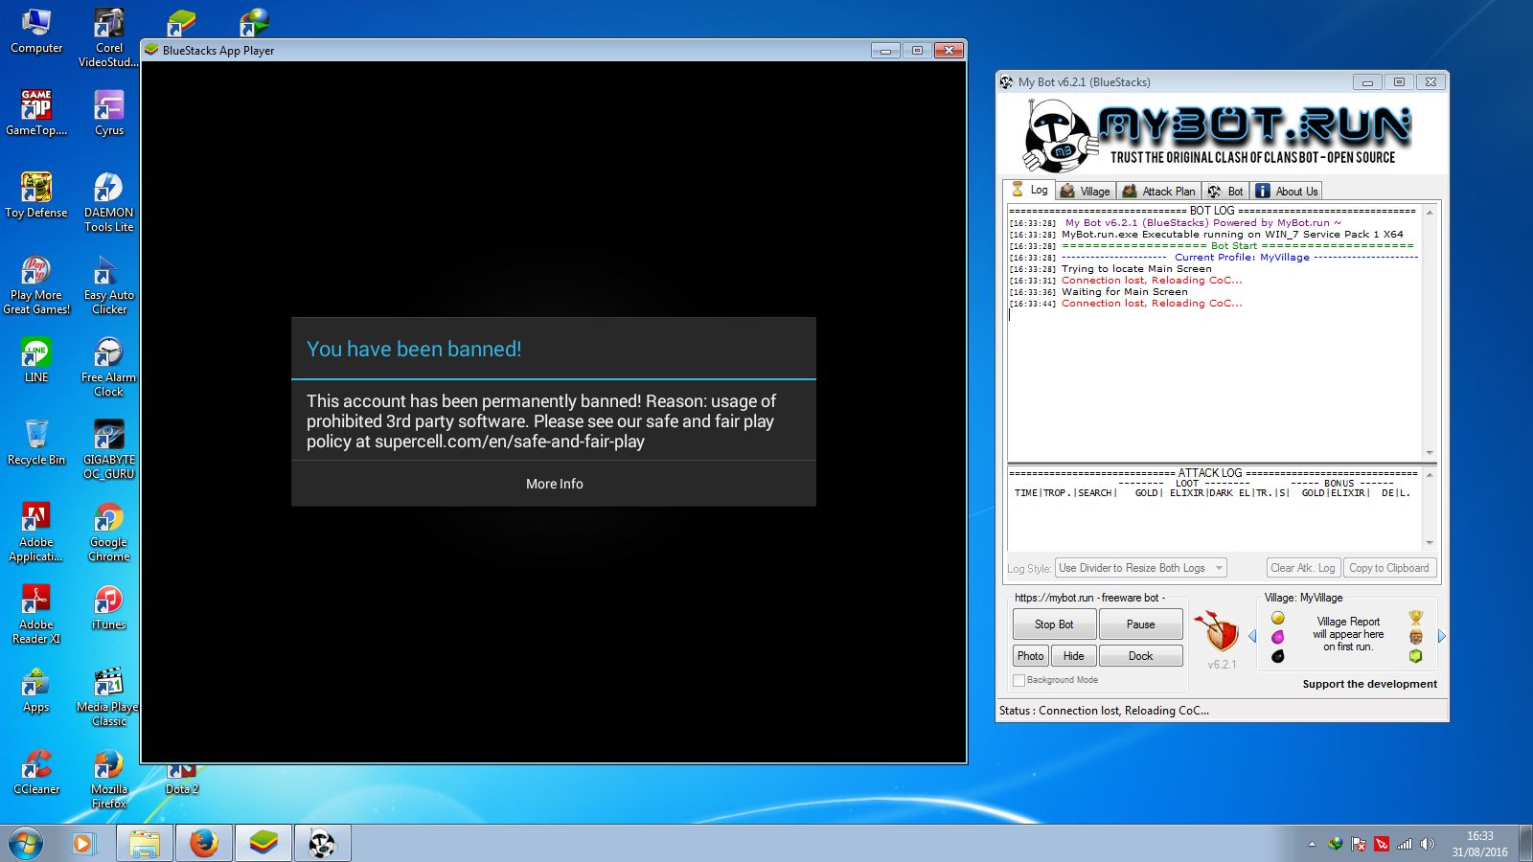
Task: Switch to the Village tab
Action: (x=1086, y=191)
